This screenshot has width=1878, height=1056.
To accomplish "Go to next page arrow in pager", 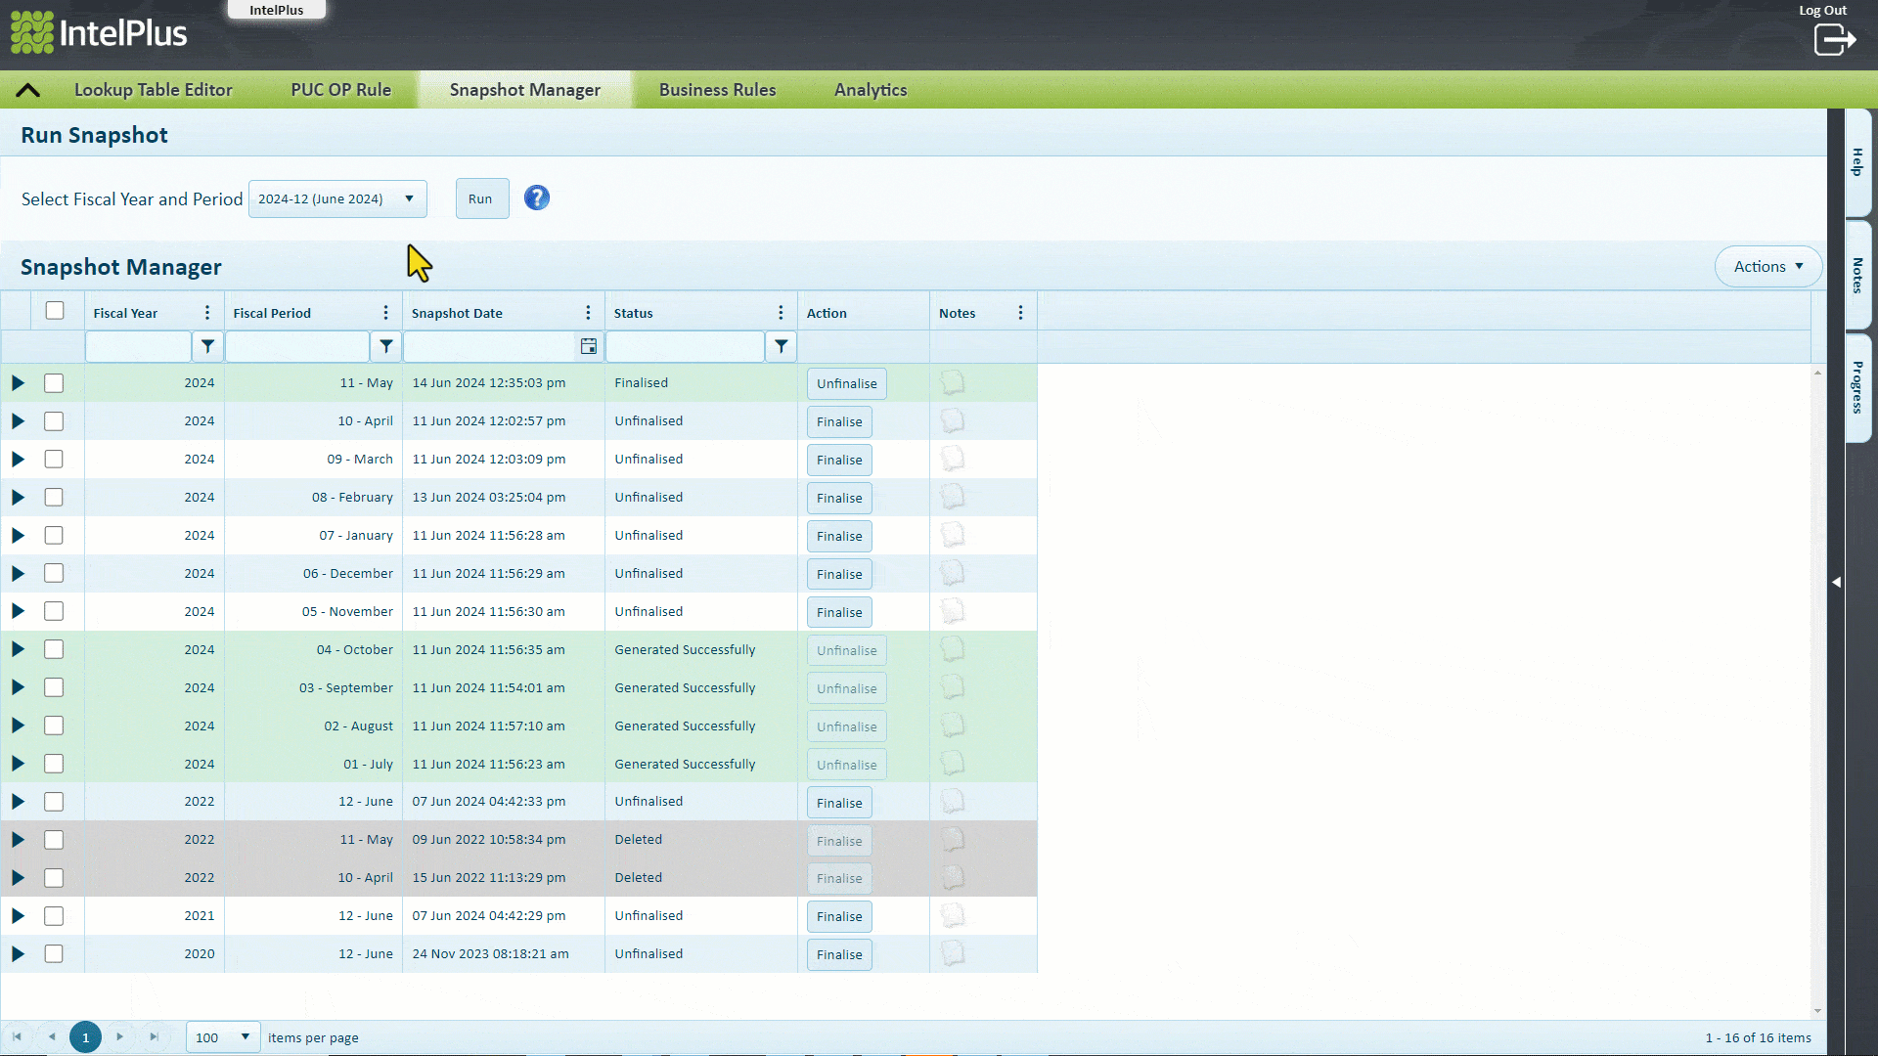I will pos(119,1037).
